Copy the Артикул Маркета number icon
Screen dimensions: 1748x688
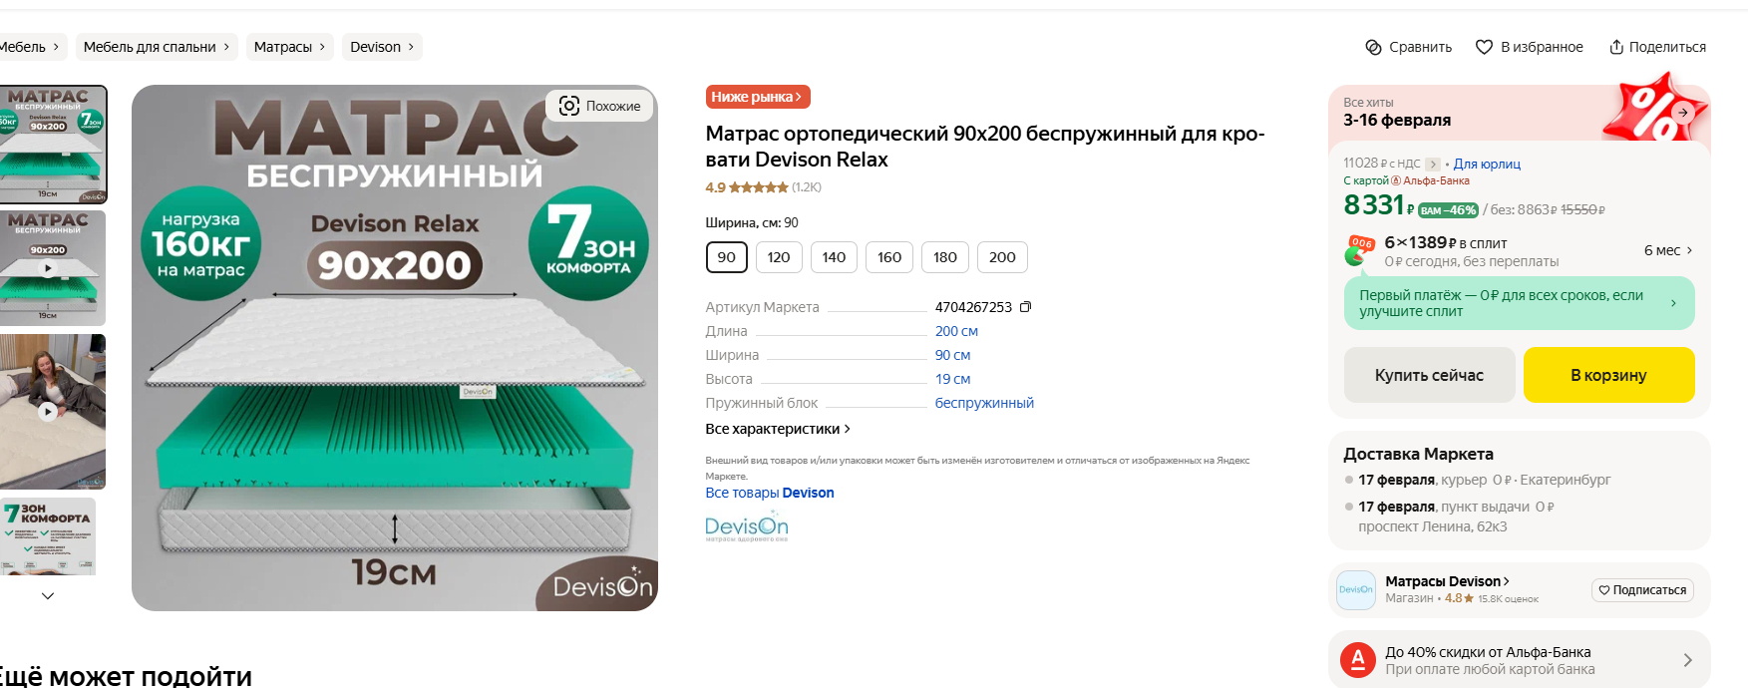(x=1025, y=307)
